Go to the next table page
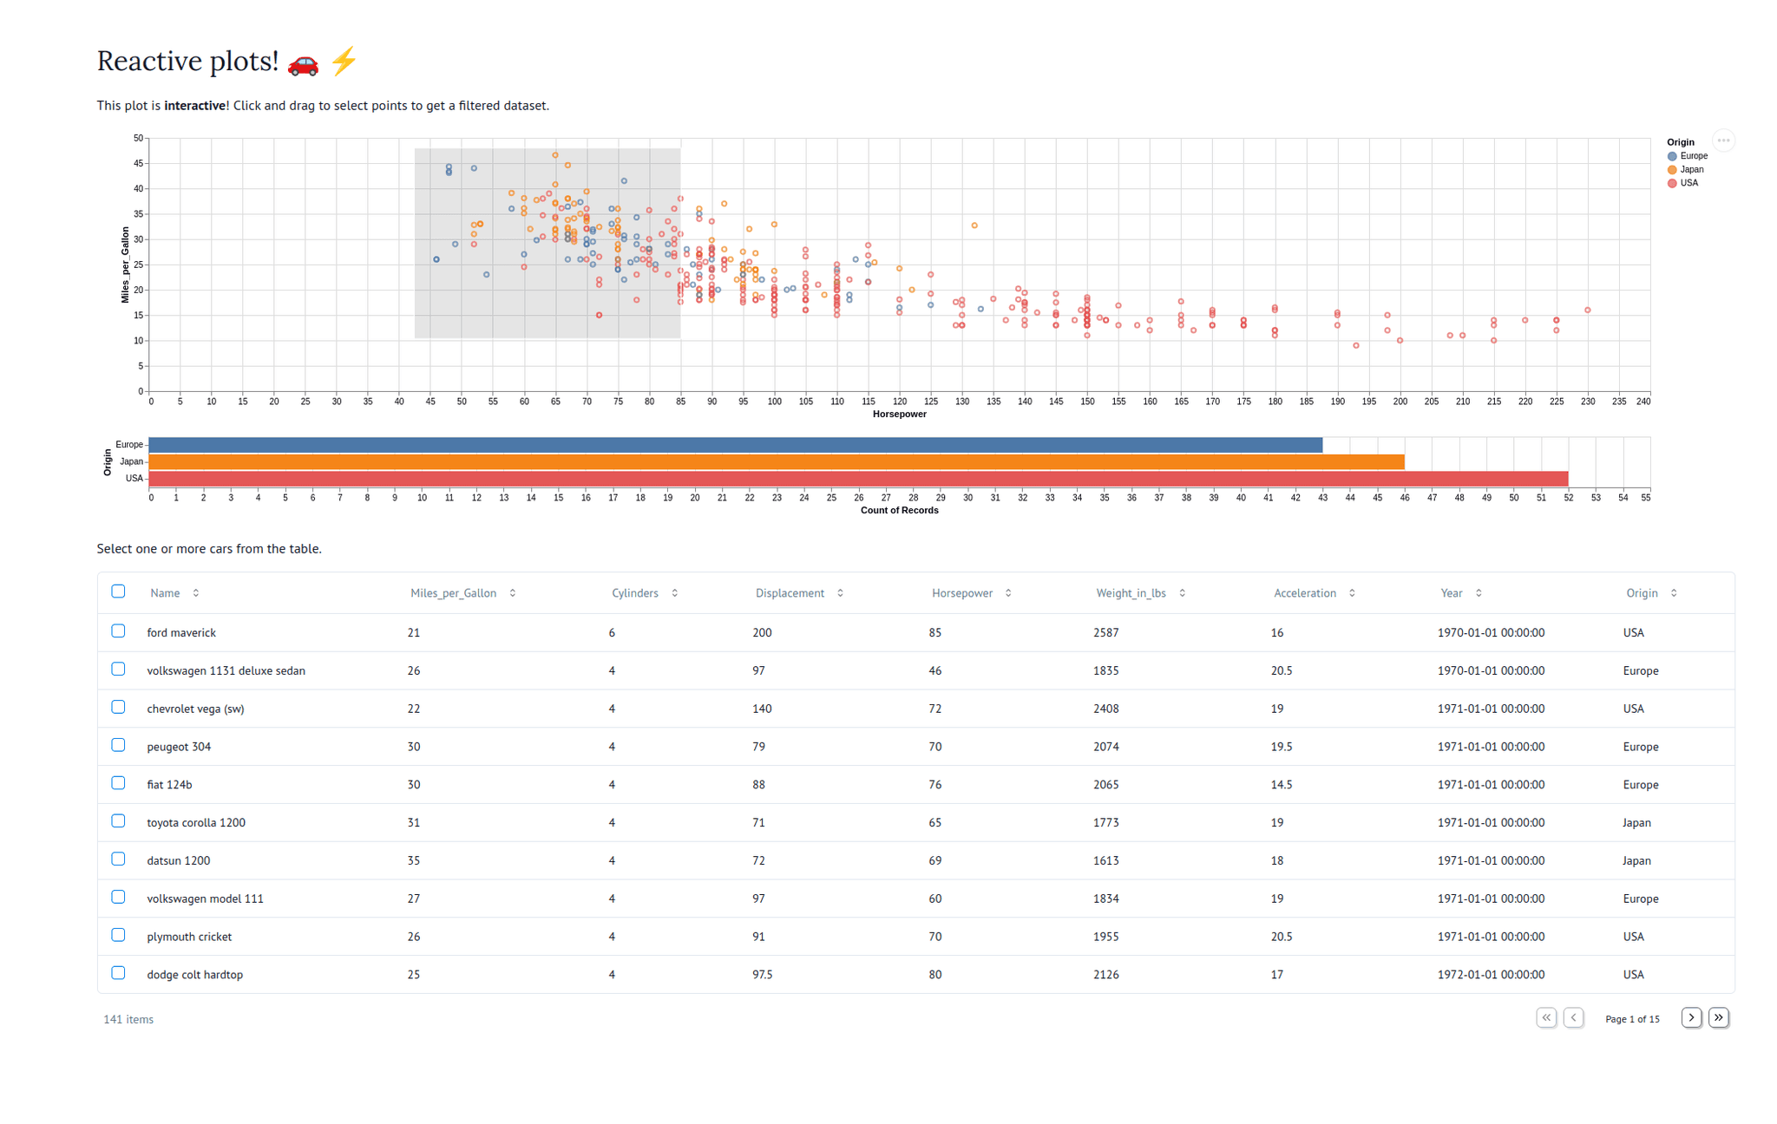Screen dimensions: 1777x1124 coord(1690,1017)
